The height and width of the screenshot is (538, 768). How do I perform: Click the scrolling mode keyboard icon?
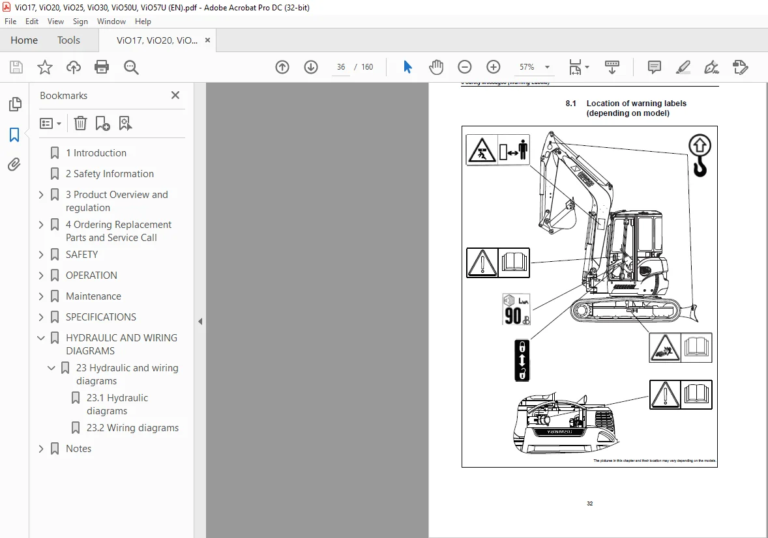[612, 67]
